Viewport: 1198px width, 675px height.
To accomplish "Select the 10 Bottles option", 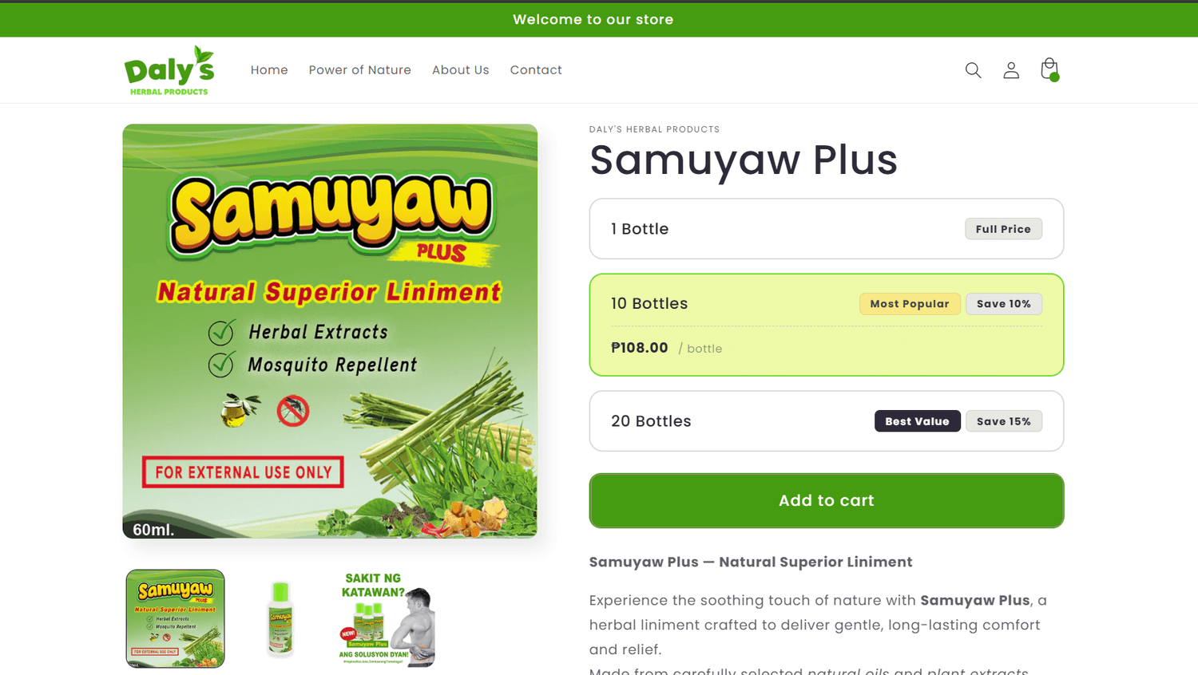I will 827,325.
